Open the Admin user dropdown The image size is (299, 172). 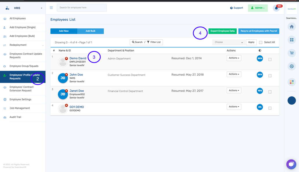tap(258, 8)
